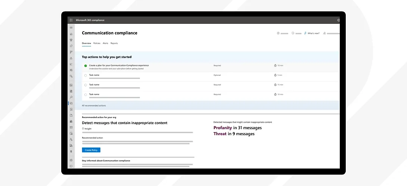Click the timer icon in Create a plan row
This screenshot has height=186, width=407.
click(x=276, y=65)
